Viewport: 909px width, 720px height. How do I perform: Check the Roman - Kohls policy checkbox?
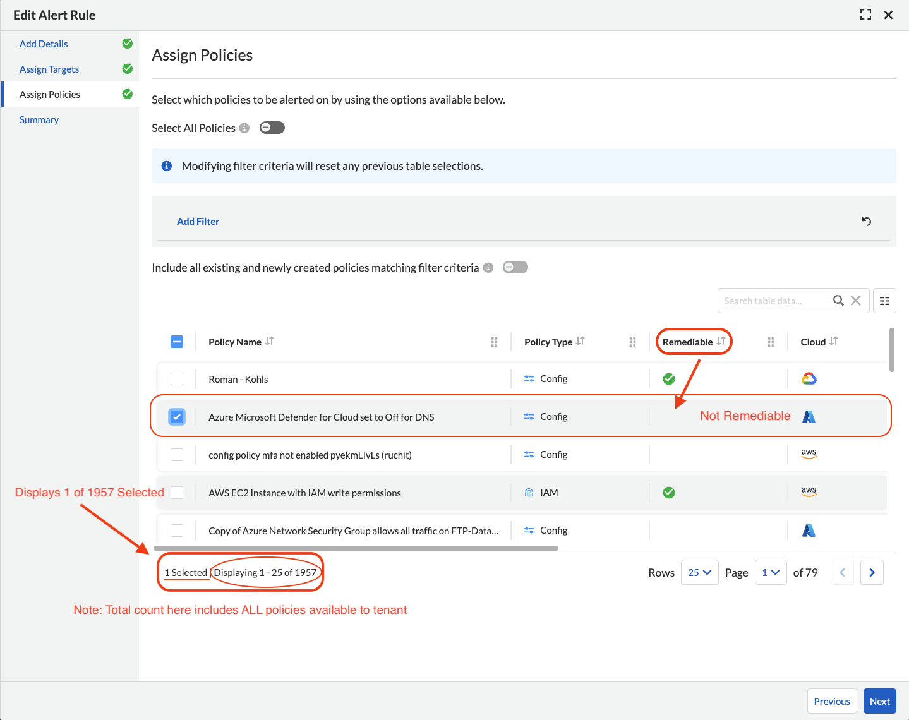[177, 379]
